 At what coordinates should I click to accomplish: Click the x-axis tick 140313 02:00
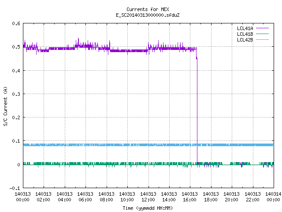coord(43,197)
